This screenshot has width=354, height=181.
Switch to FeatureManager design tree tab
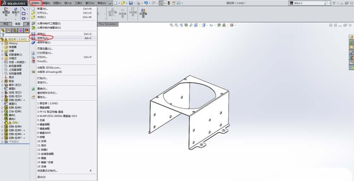pos(3,30)
